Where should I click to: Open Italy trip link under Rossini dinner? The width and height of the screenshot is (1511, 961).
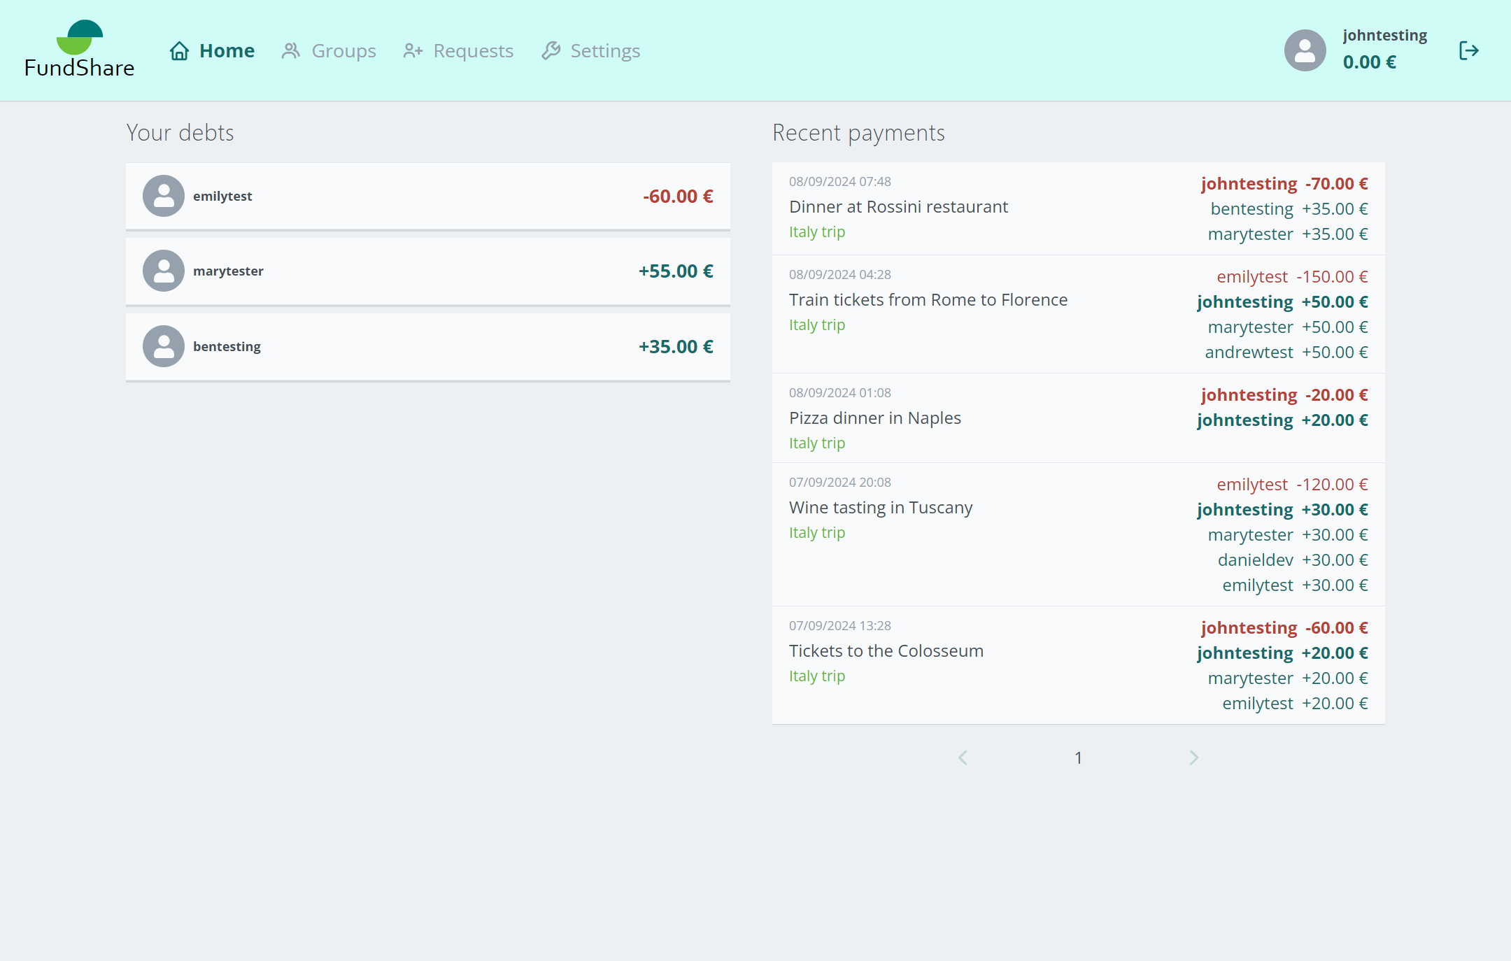817,232
